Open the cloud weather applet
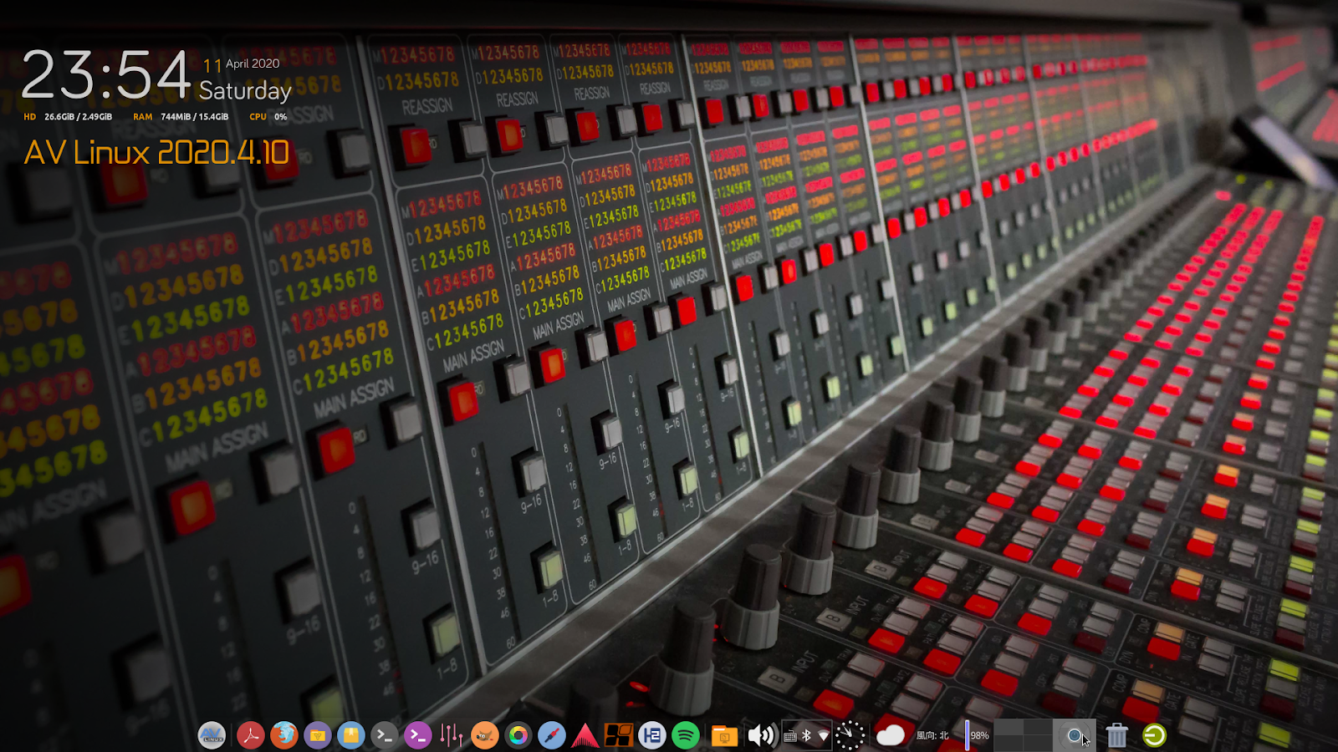This screenshot has height=752, width=1338. (891, 735)
